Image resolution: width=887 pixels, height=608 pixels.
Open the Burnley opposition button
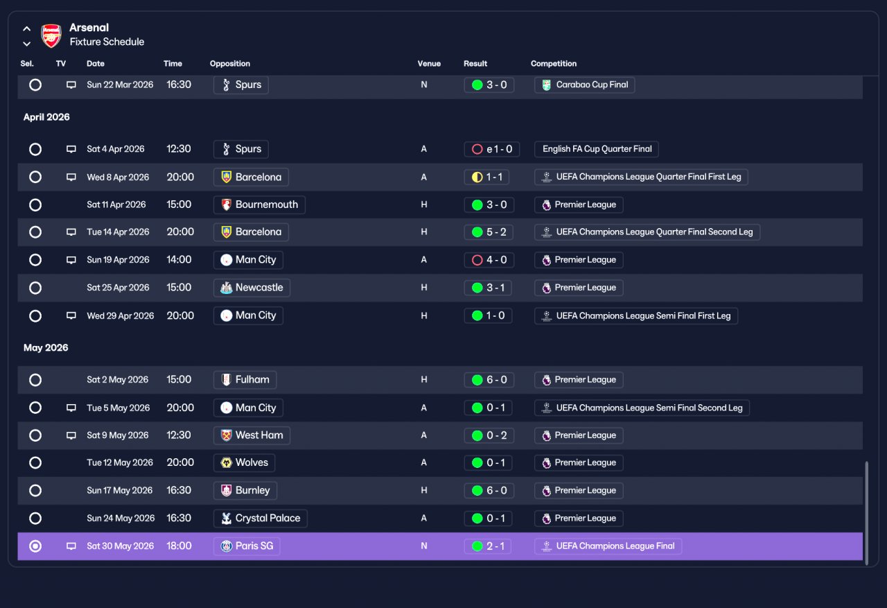[x=245, y=490]
